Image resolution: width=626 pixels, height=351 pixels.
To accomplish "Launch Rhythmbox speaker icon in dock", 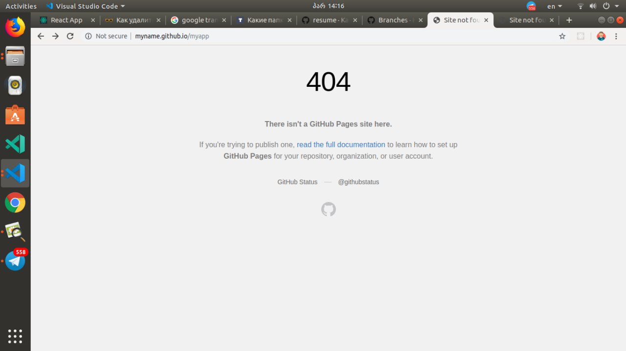I will pyautogui.click(x=15, y=85).
